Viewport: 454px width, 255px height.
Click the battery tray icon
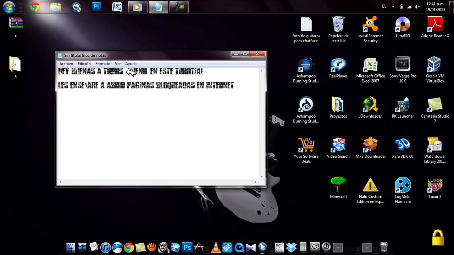[x=402, y=7]
